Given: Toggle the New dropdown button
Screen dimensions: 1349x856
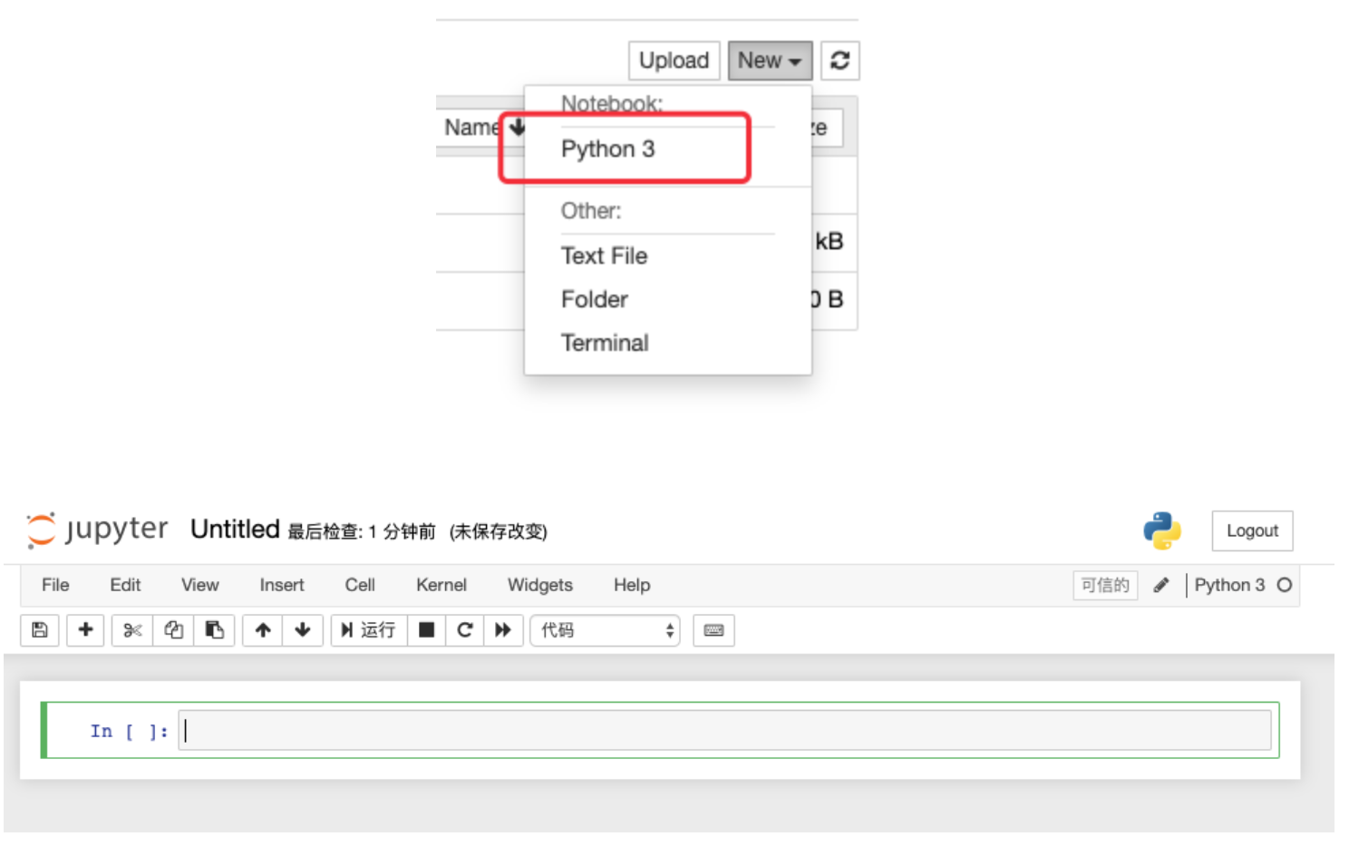Looking at the screenshot, I should [770, 61].
